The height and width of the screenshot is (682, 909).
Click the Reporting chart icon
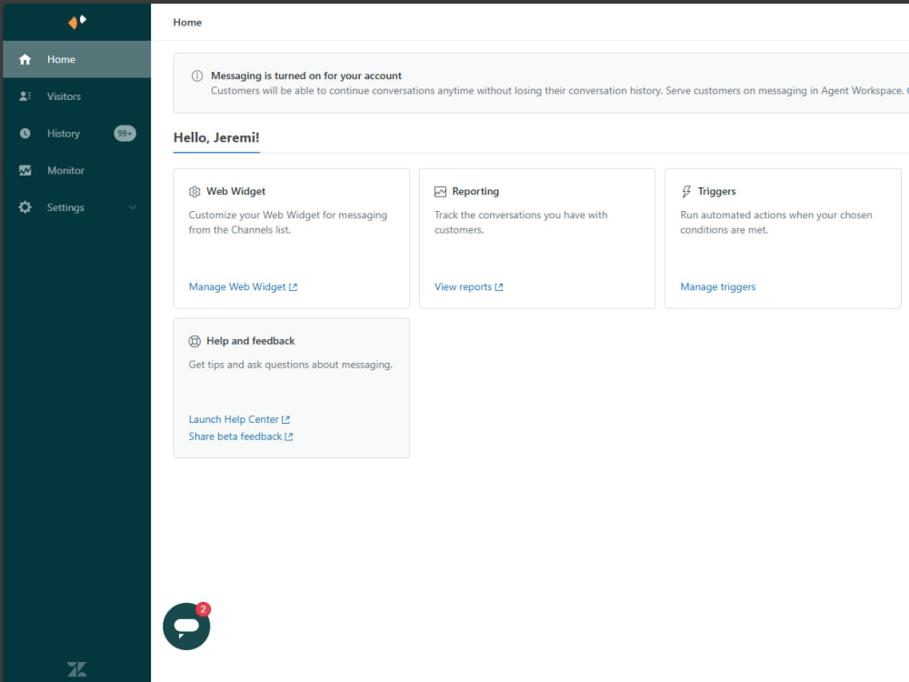point(441,191)
